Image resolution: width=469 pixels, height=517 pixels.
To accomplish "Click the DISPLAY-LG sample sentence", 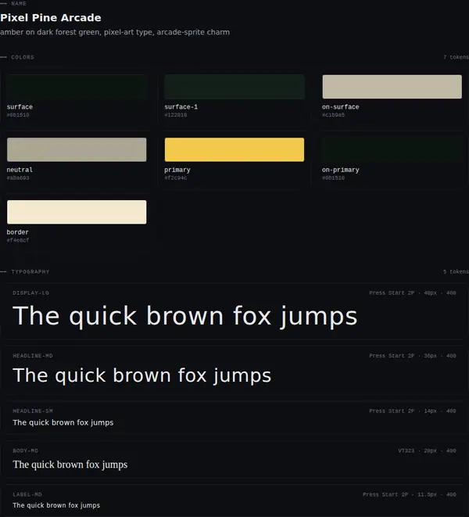I will coord(185,316).
